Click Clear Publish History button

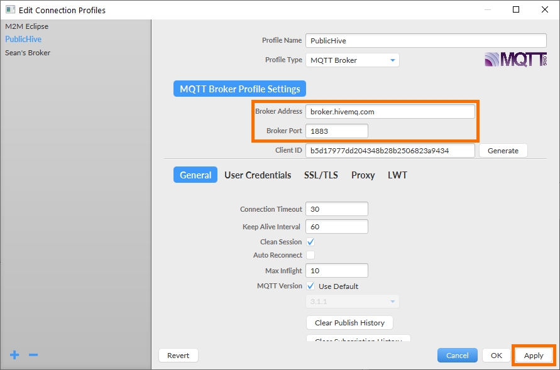[x=349, y=322]
